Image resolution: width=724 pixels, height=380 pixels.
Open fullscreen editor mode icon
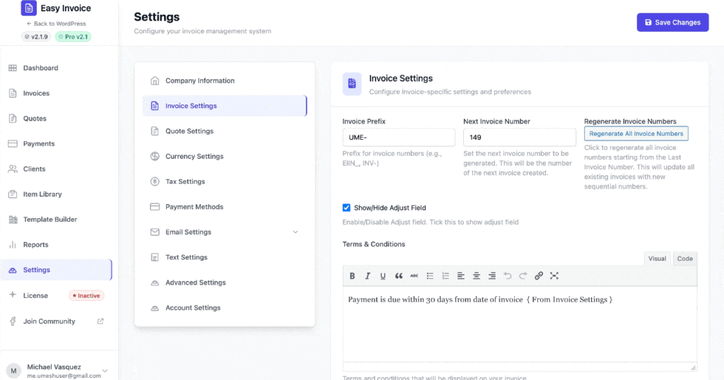coord(554,275)
